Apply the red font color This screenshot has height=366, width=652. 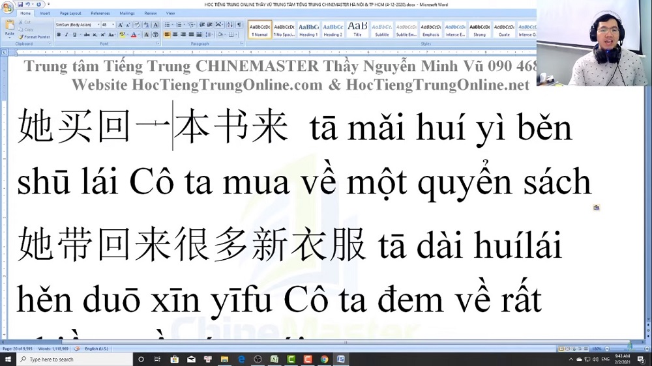click(134, 35)
